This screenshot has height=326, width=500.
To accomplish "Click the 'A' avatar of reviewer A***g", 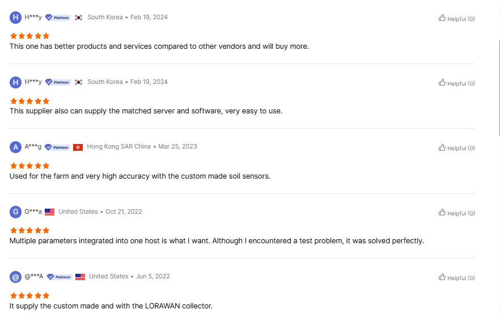I will click(x=15, y=147).
